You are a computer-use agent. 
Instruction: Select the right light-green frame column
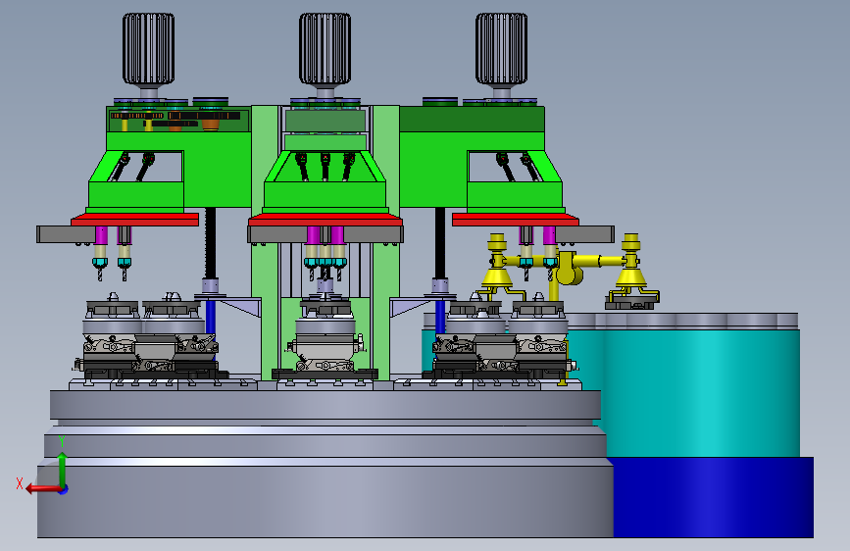386,242
